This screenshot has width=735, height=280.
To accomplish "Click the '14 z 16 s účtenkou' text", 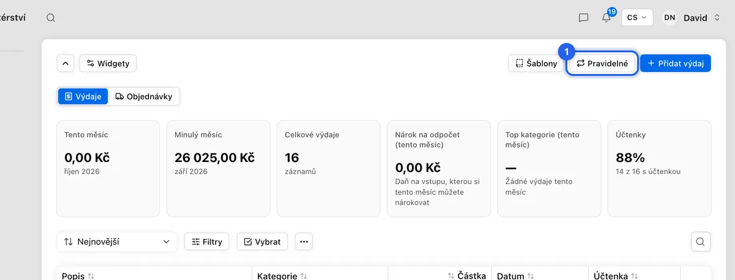I will 648,171.
